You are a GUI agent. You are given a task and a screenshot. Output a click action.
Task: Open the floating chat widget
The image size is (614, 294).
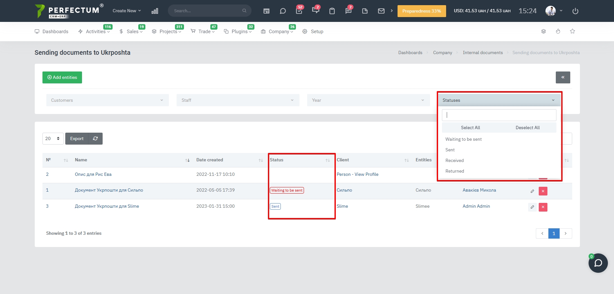pos(598,263)
